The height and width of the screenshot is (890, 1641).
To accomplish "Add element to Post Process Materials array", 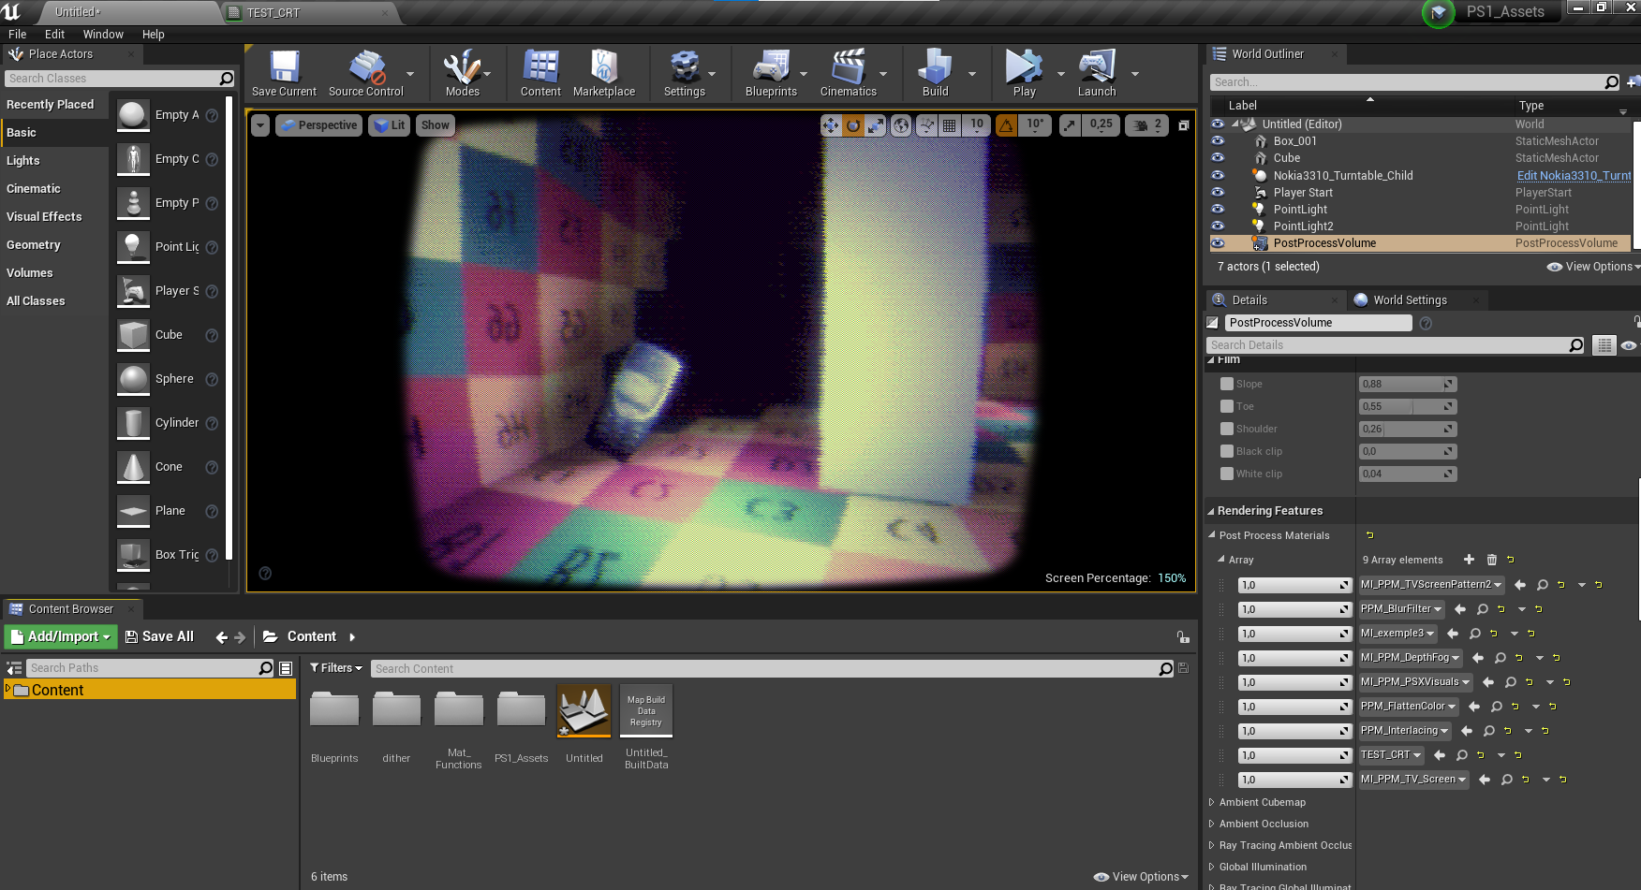I will coord(1469,560).
